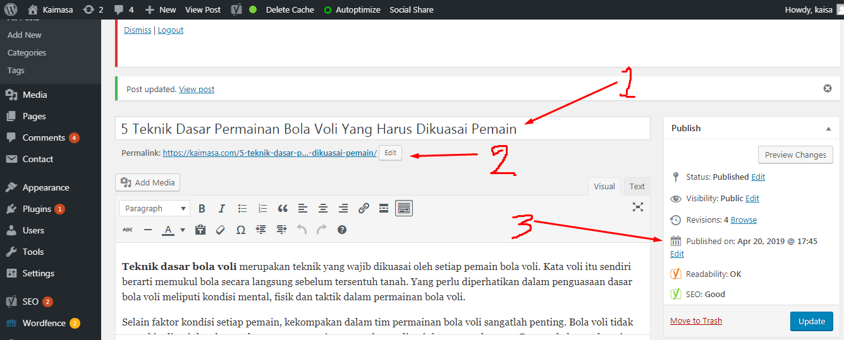Screen dimensions: 844x340
Task: Click the Preview Changes button
Action: click(x=795, y=155)
